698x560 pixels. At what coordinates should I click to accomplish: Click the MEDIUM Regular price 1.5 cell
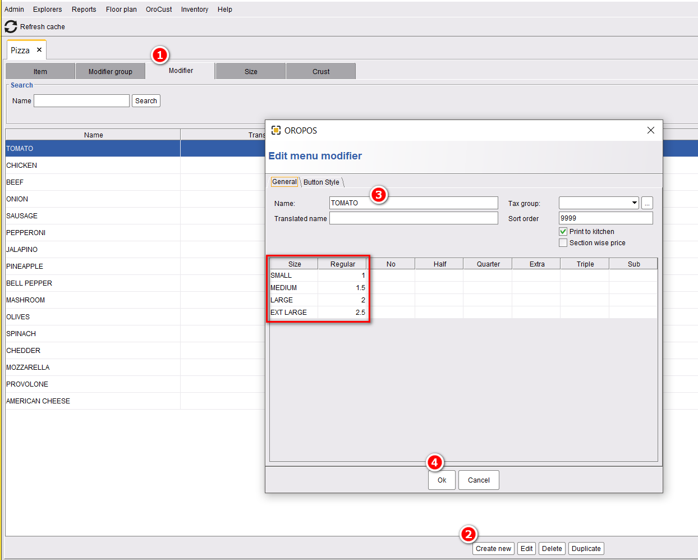click(x=342, y=288)
